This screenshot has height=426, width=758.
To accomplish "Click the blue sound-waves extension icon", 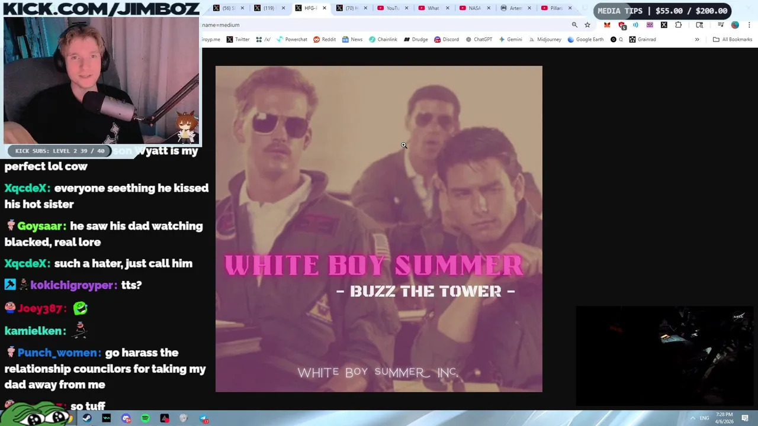I will (635, 25).
